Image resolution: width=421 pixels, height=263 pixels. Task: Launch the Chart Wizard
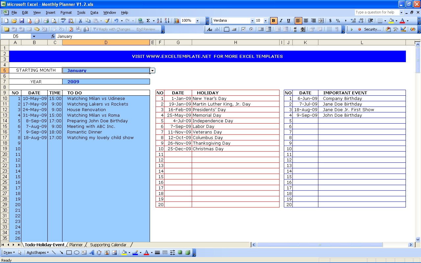click(x=177, y=21)
